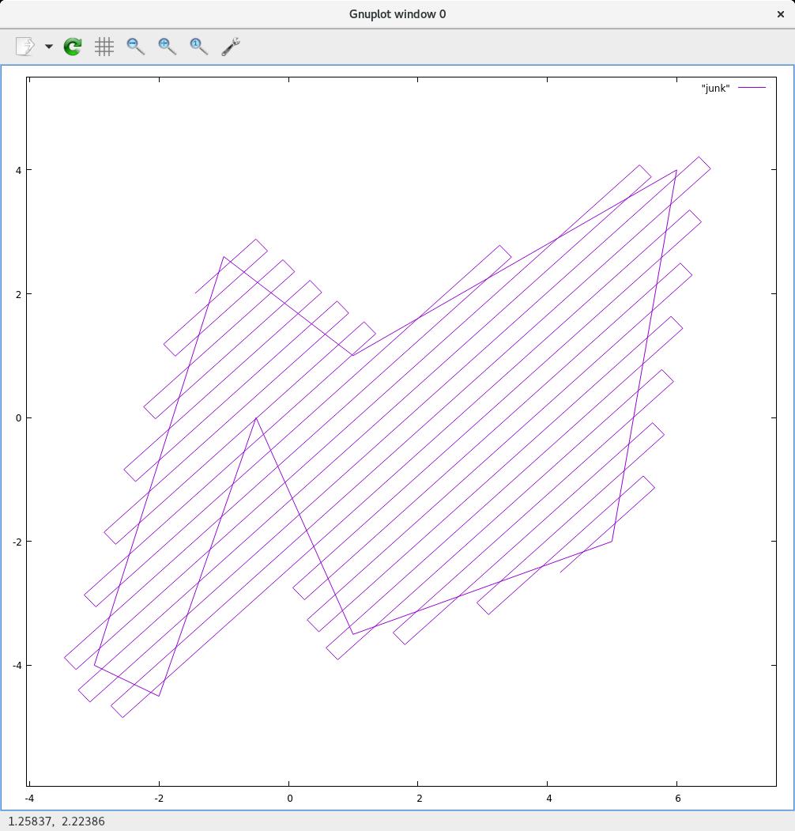This screenshot has height=831, width=795.
Task: Click the purple legend line sample
Action: (x=752, y=88)
